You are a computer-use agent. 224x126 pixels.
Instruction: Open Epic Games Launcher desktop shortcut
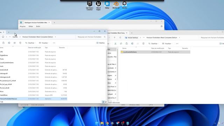(90, 6)
